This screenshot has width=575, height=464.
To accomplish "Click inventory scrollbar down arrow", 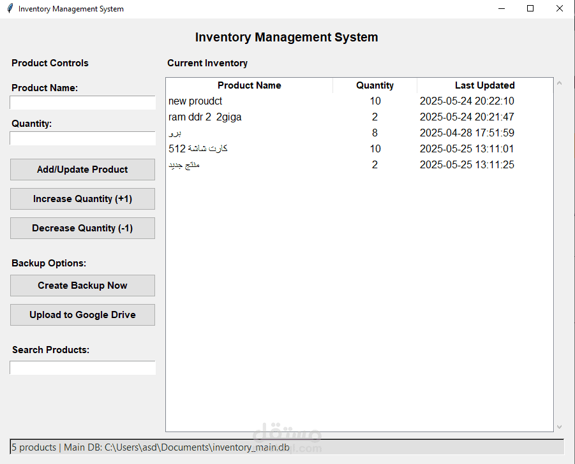I will (559, 426).
